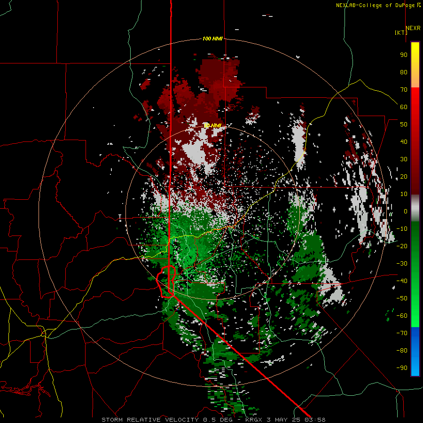The image size is (423, 423).
Task: Click the 50 value on the velocity scale
Action: click(x=404, y=125)
